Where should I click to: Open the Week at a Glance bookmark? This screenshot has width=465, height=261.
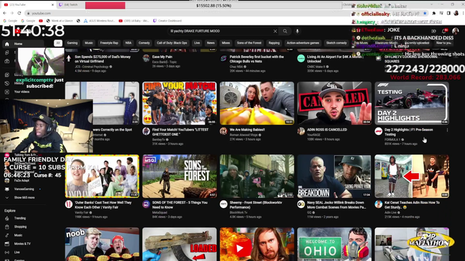pyautogui.click(x=60, y=21)
